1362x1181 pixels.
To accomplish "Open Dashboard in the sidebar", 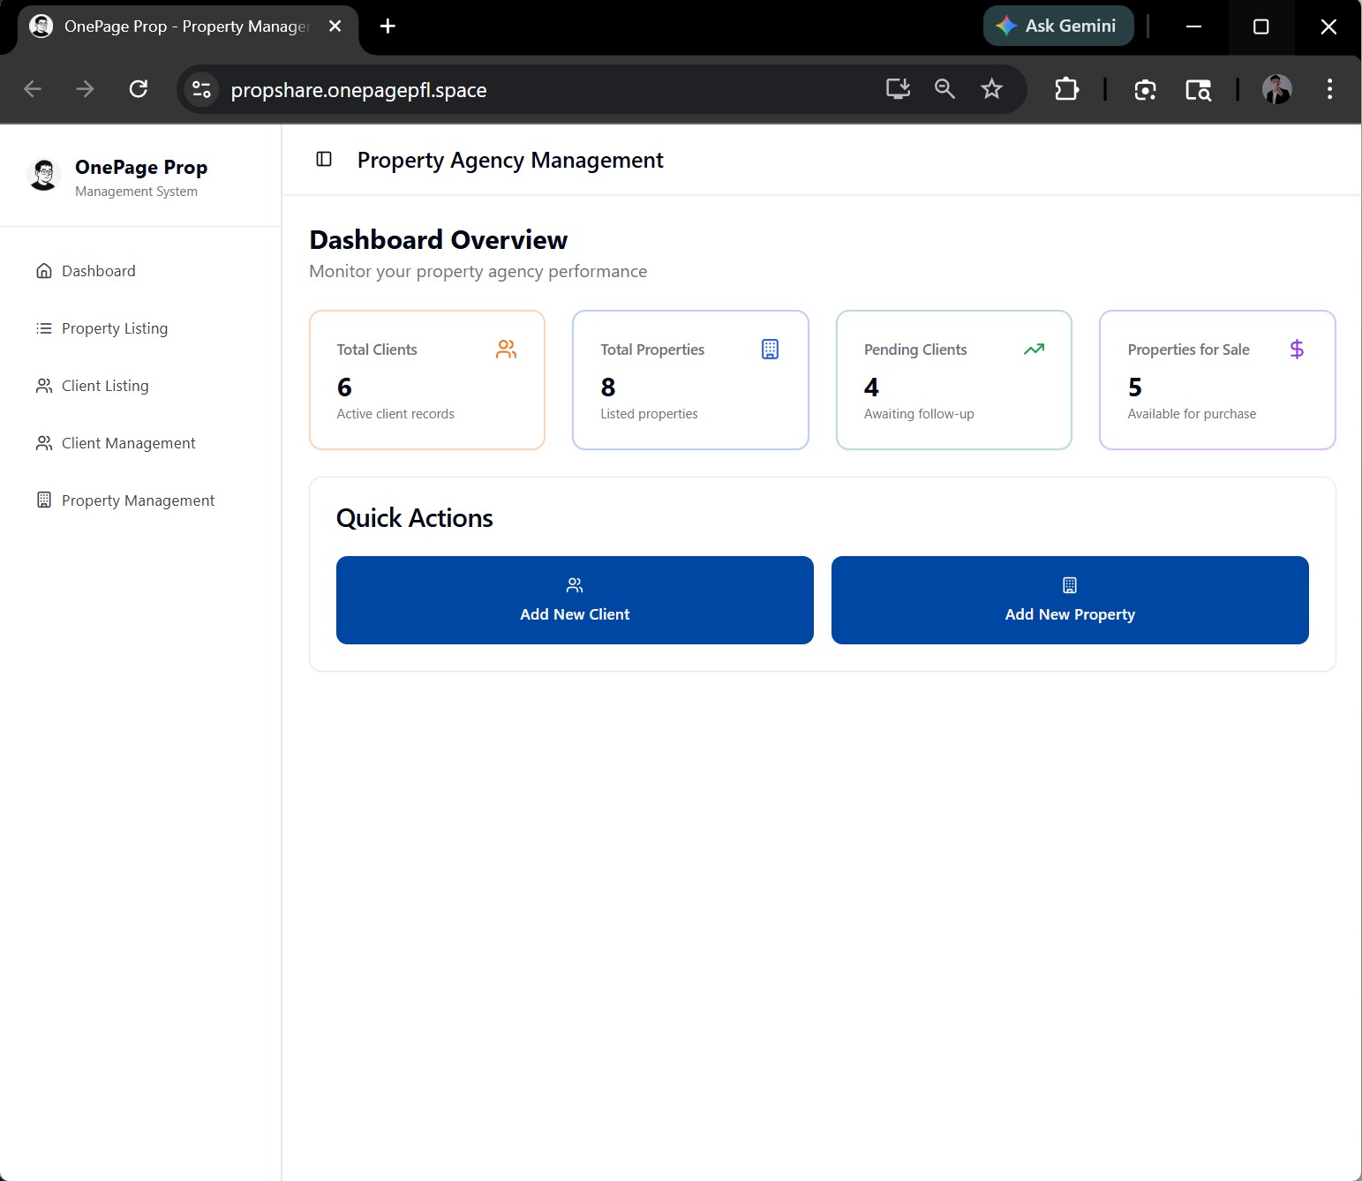I will coord(98,271).
